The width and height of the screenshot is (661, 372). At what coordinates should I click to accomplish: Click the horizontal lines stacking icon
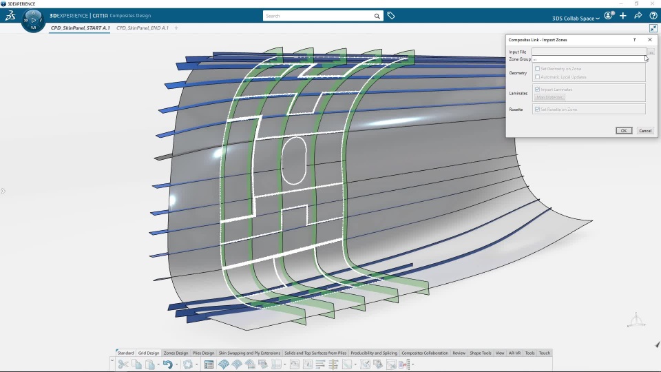320,364
